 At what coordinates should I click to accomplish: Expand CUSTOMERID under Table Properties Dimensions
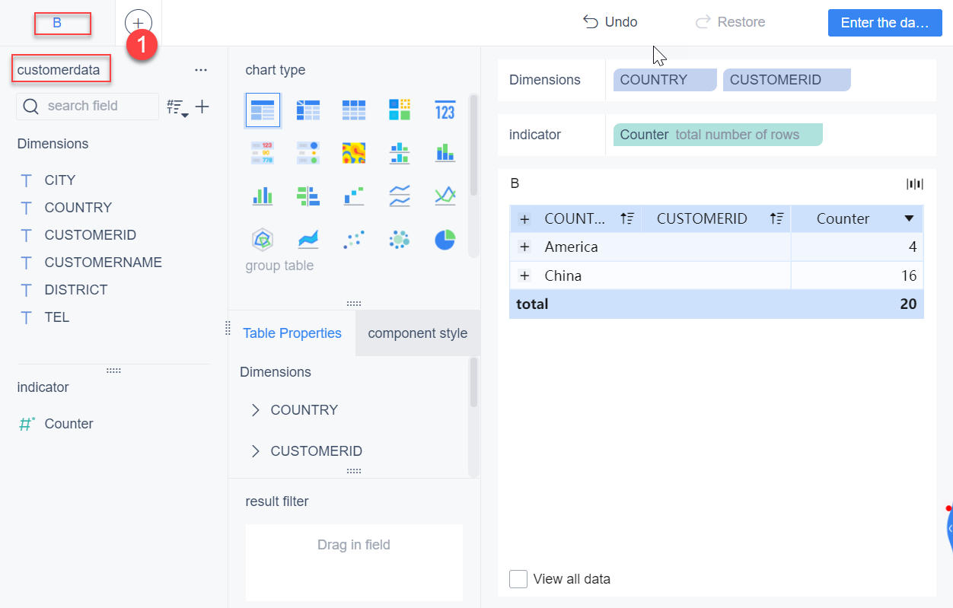(x=256, y=450)
